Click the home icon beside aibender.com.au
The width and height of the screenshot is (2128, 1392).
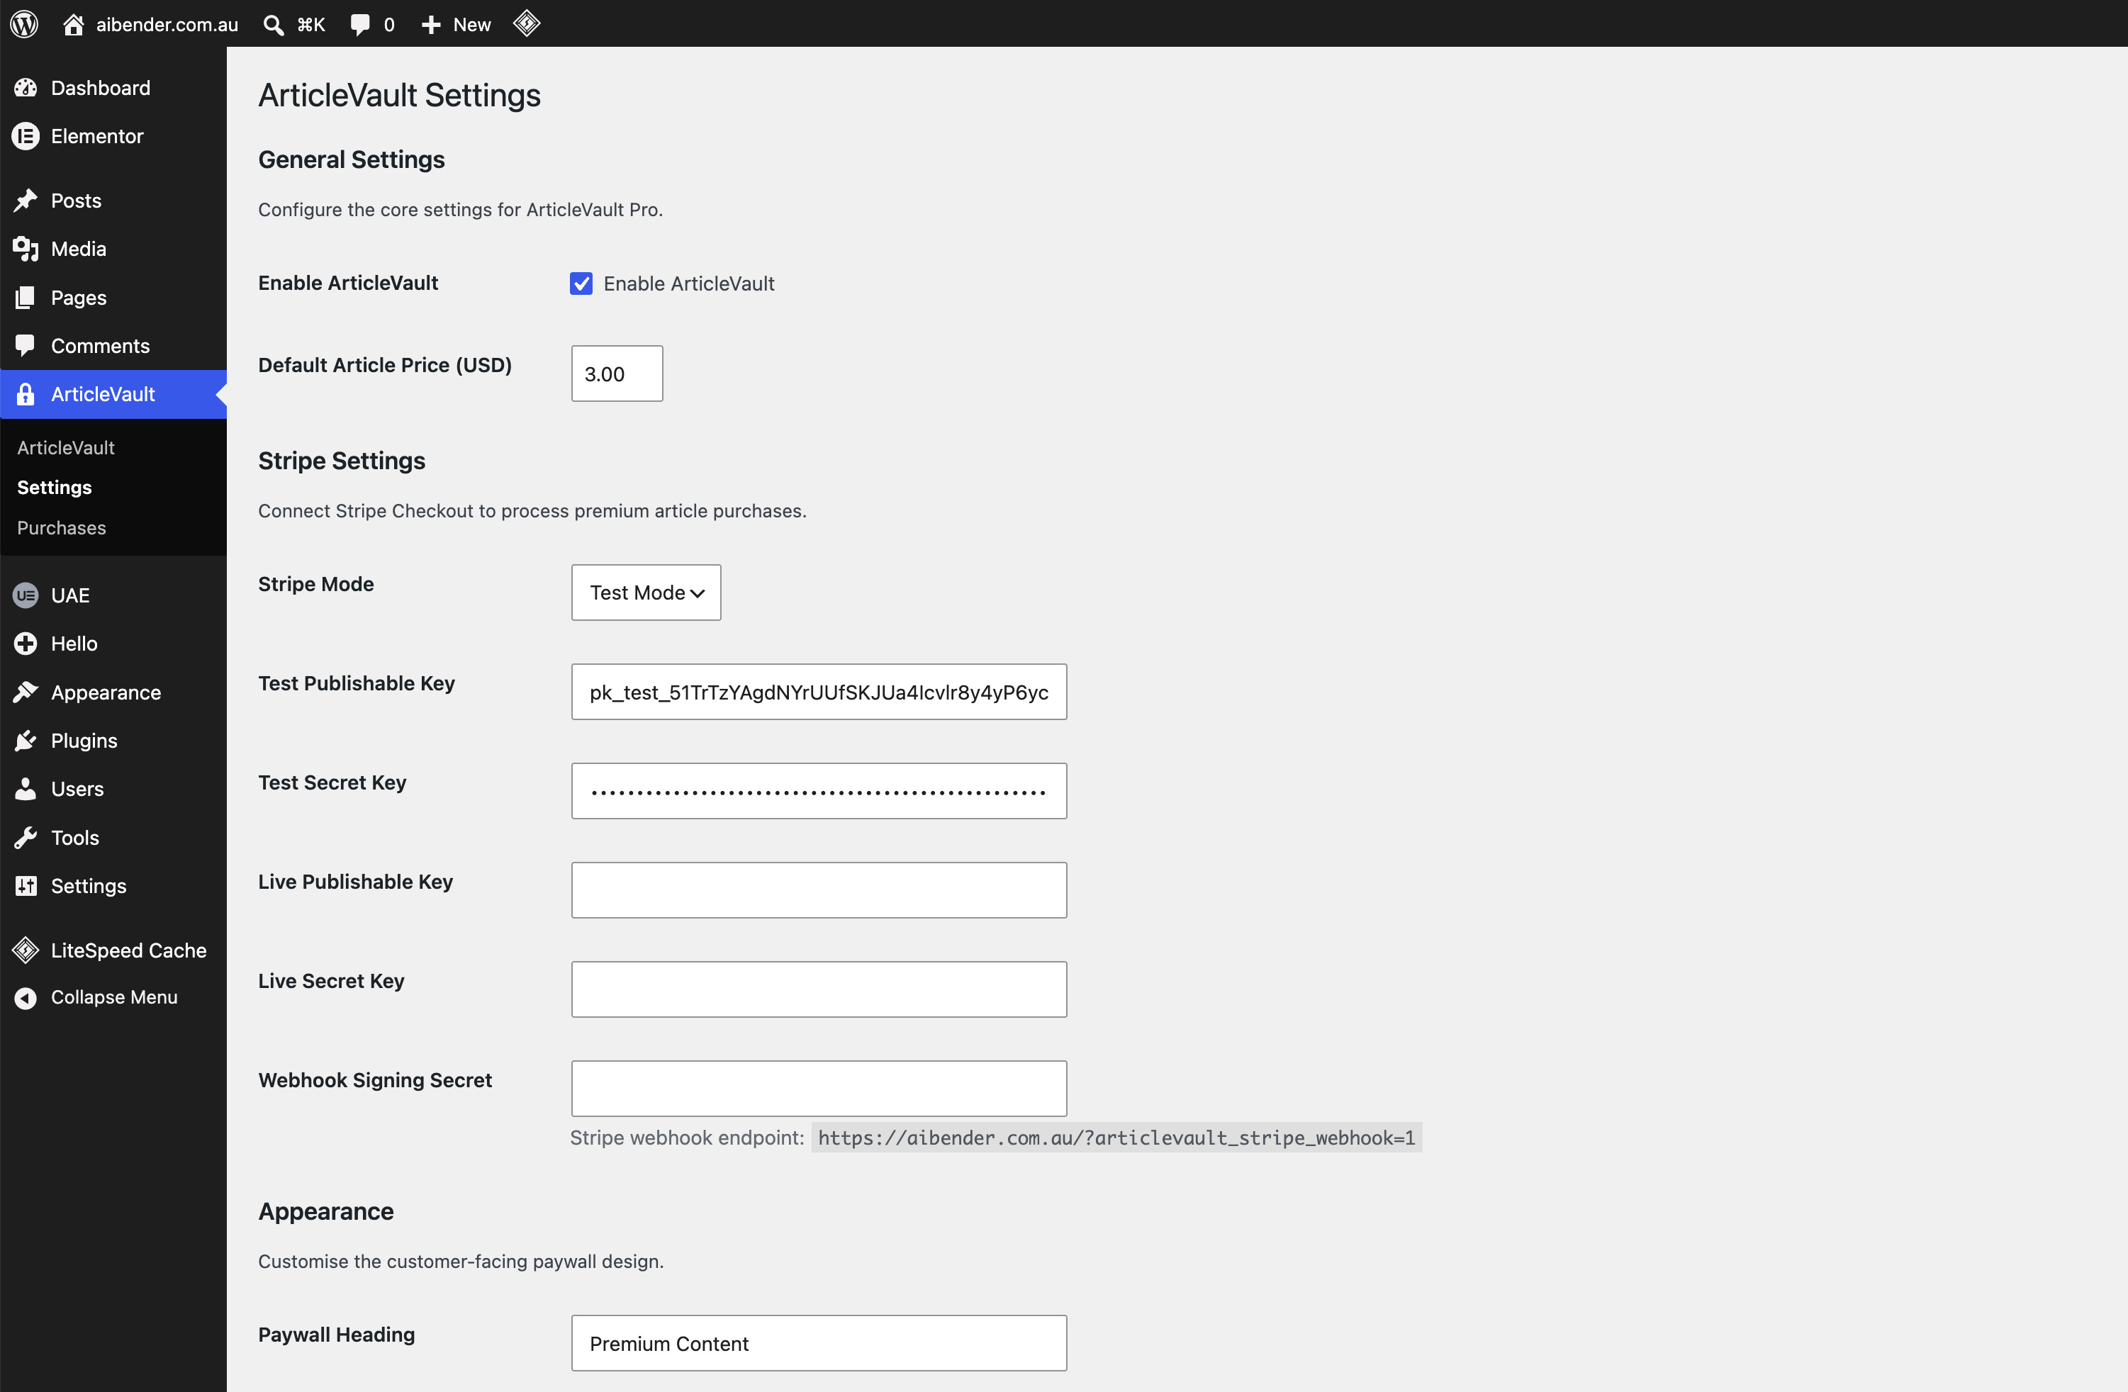click(x=73, y=24)
